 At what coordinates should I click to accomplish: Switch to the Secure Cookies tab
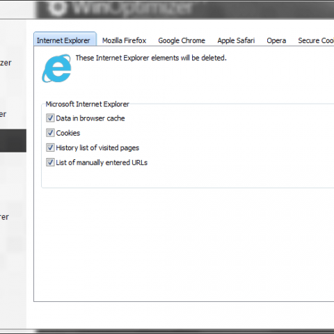[x=316, y=40]
